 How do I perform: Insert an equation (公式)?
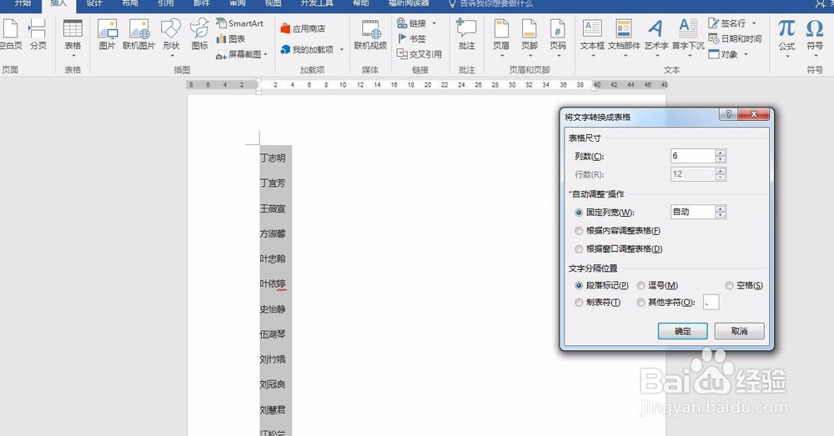(x=786, y=38)
